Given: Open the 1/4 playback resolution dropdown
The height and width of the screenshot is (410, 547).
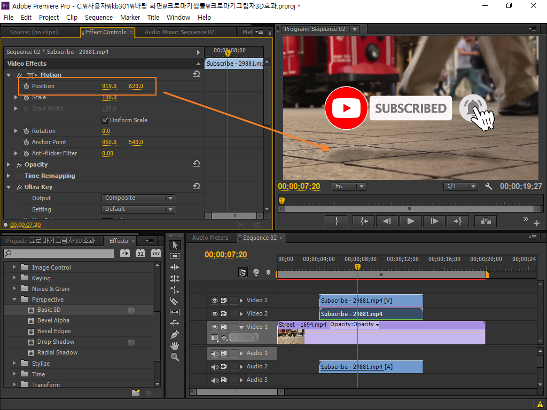Looking at the screenshot, I should click(460, 186).
